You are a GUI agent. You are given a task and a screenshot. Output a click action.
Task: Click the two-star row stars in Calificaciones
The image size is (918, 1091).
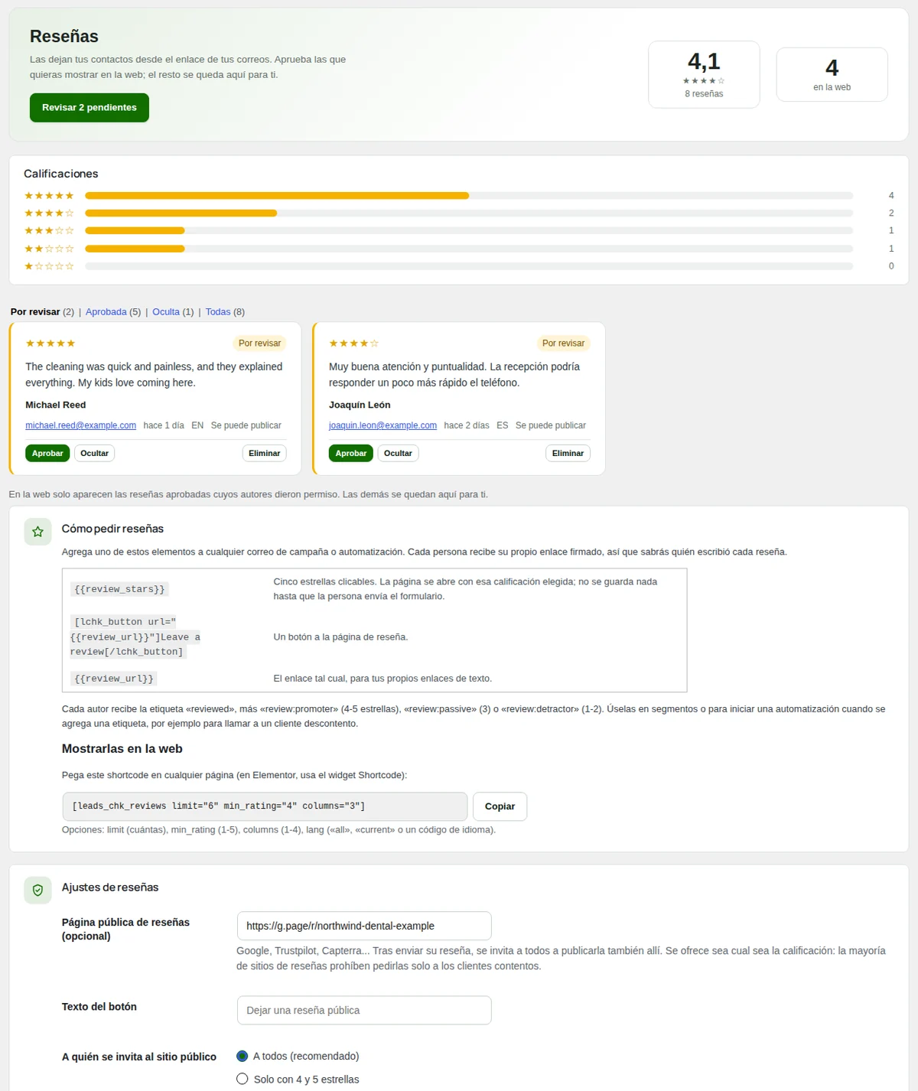(49, 249)
